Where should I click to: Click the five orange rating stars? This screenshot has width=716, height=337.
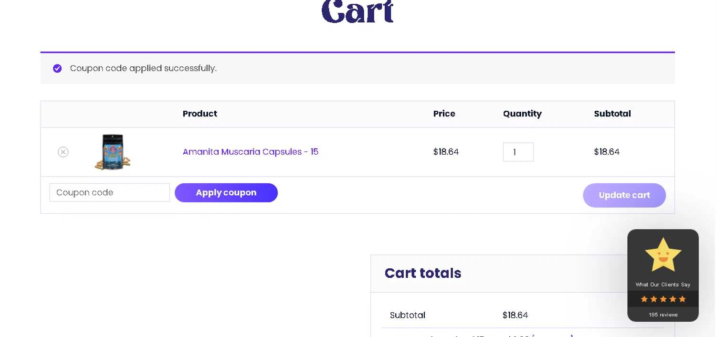click(663, 299)
